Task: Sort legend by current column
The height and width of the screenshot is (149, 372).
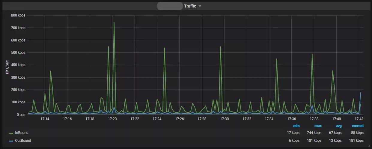Action: 358,126
